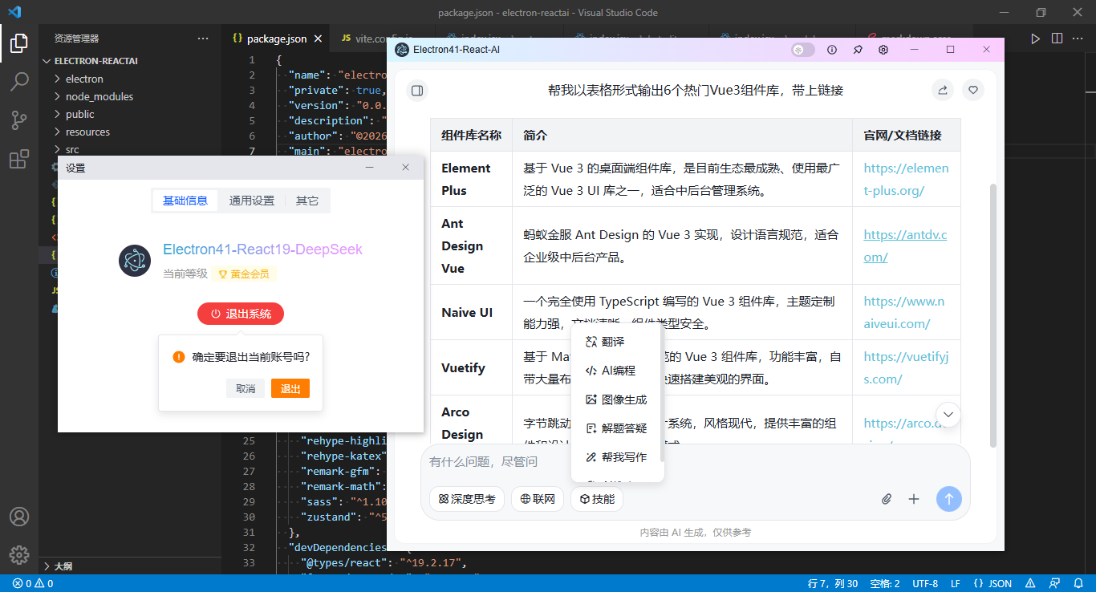Click the explorer more actions ellipsis
The image size is (1096, 592).
coord(203,39)
